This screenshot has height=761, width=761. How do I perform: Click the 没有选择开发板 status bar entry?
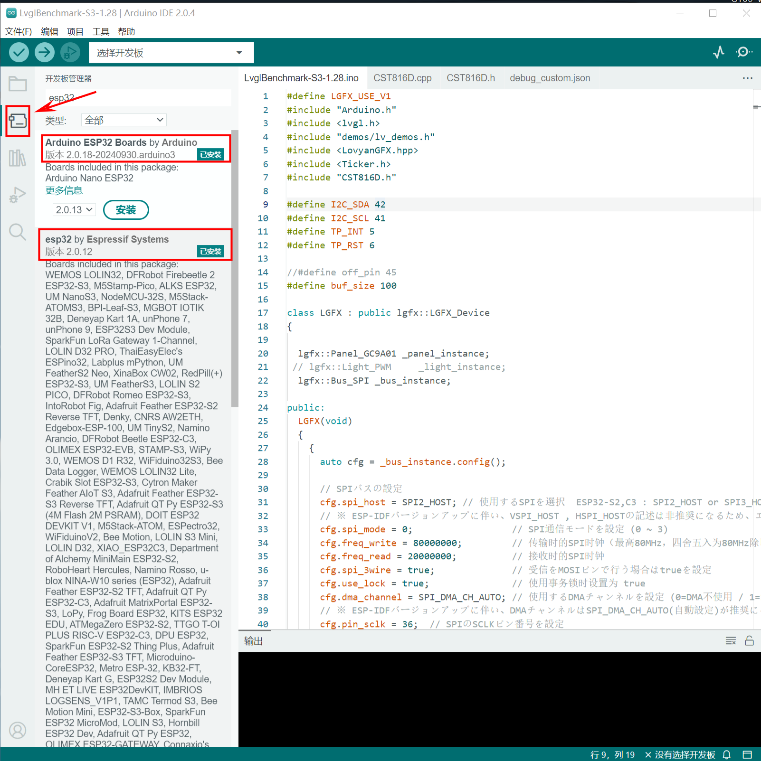680,754
